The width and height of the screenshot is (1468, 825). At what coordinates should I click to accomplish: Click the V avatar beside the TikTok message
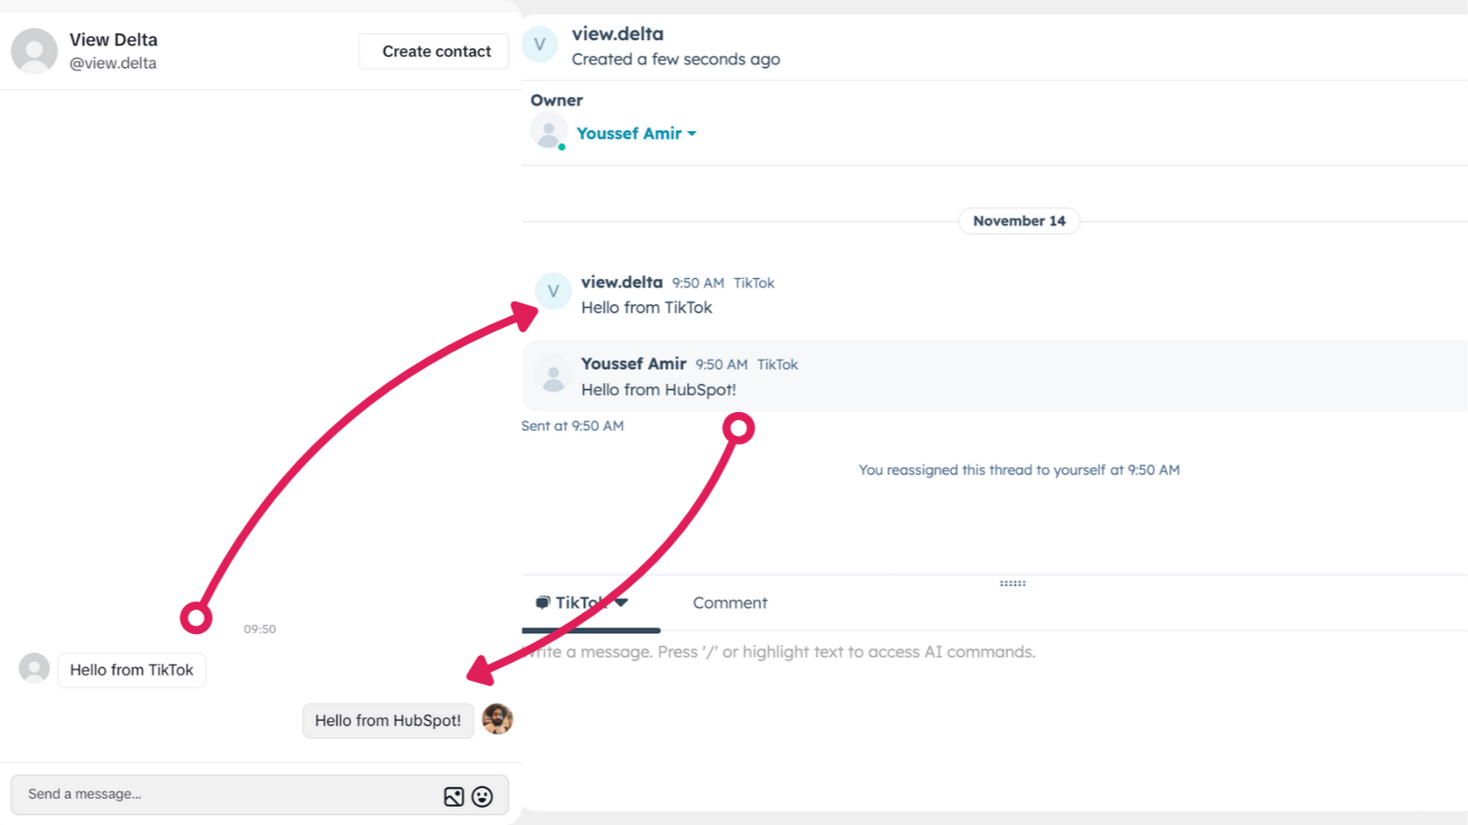tap(552, 292)
